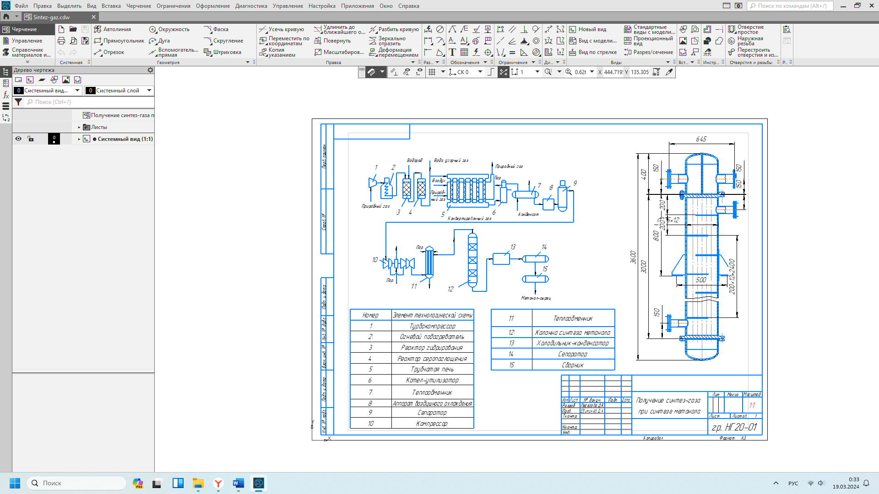Viewport: 879px width, 494px height.
Task: Click the X coordinate field
Action: [613, 72]
